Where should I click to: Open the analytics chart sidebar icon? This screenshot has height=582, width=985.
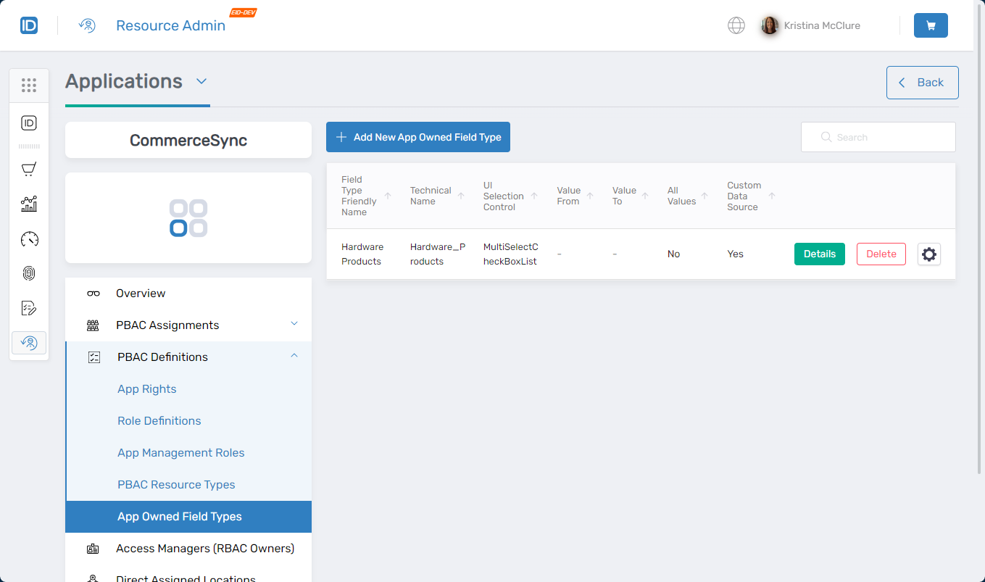[x=29, y=204]
